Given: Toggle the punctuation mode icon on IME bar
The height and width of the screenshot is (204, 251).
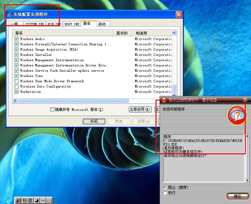Looking at the screenshot, I should 43,200.
